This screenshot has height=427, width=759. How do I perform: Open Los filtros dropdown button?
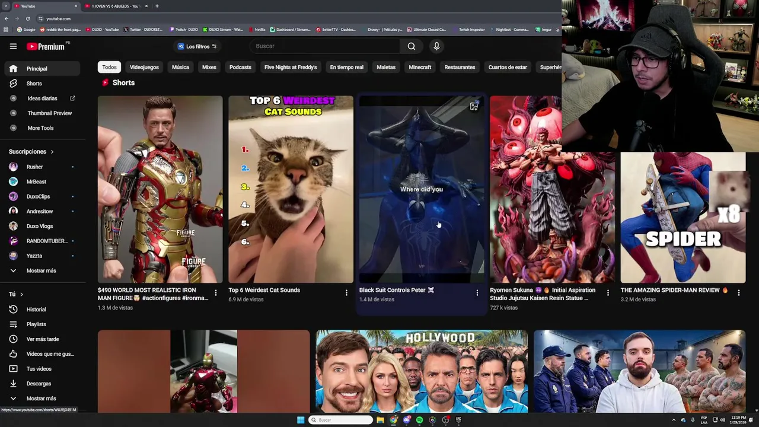click(197, 46)
